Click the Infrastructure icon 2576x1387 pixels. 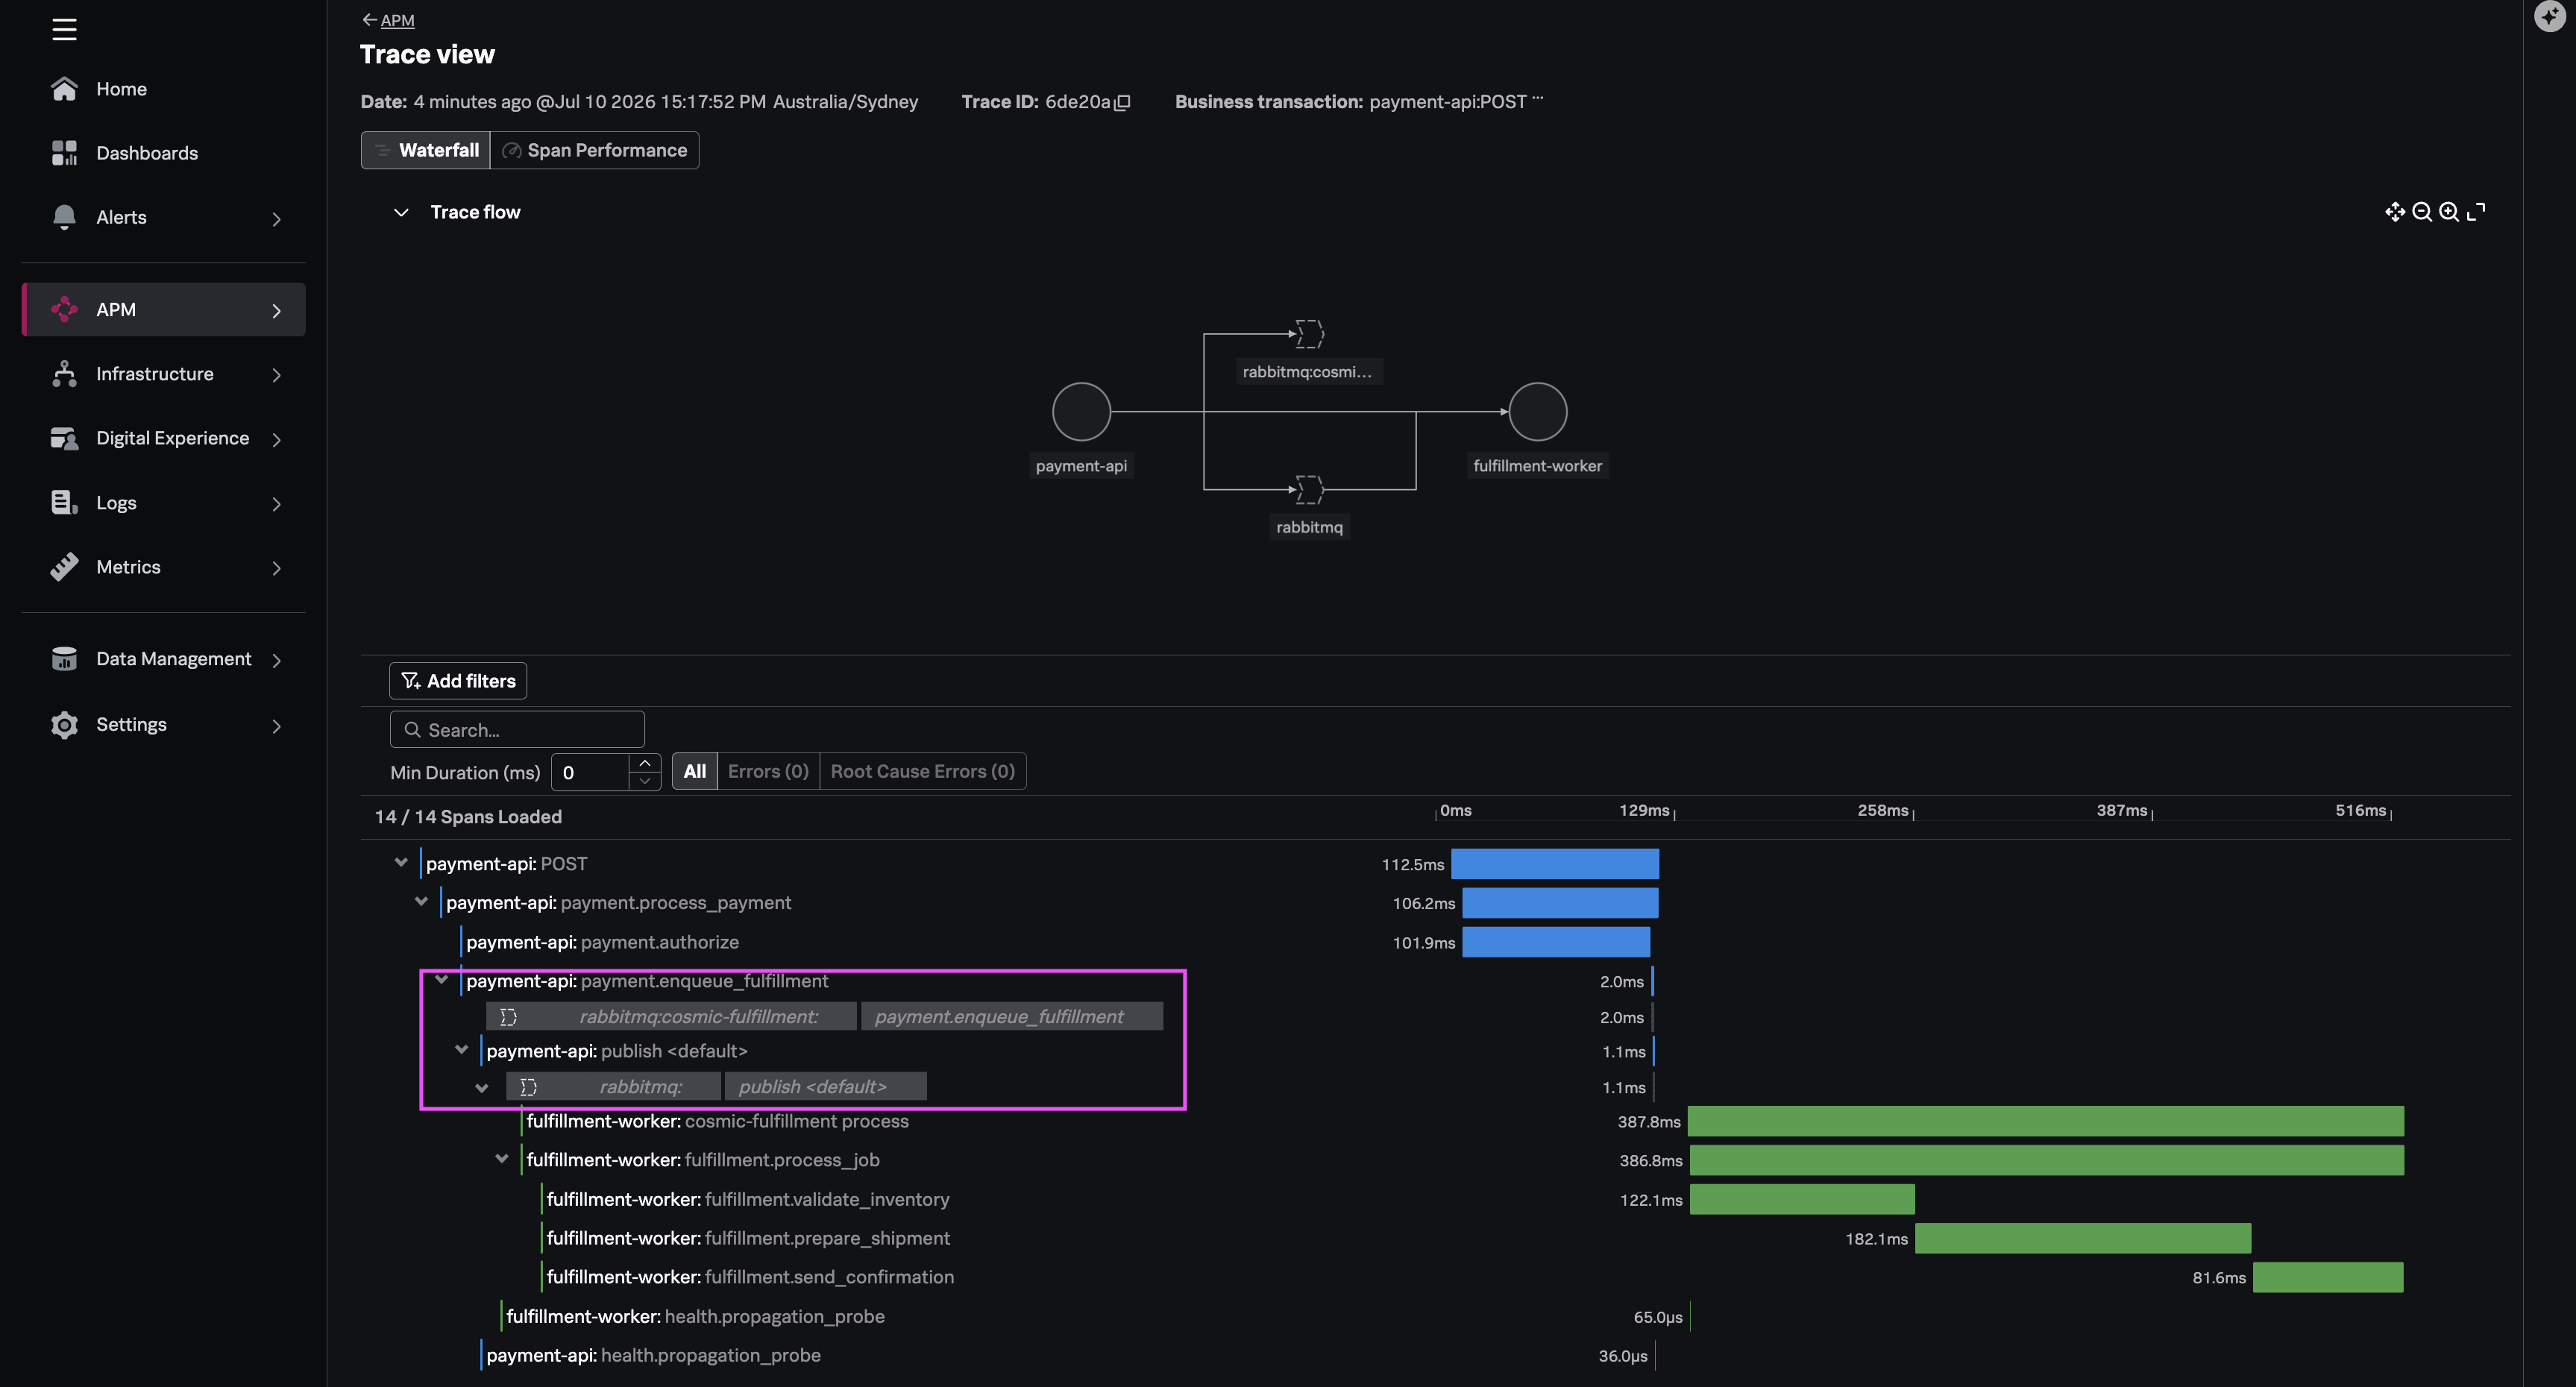(x=64, y=374)
